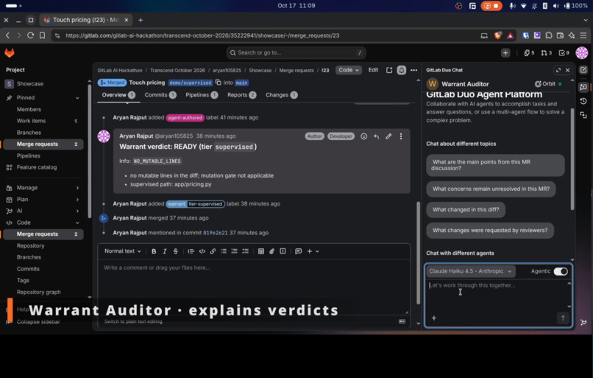Open the Normal text style dropdown
This screenshot has width=593, height=378.
point(123,251)
